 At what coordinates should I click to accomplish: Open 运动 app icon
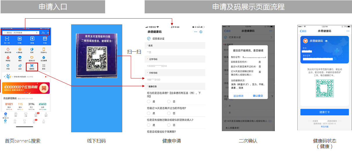19,66
